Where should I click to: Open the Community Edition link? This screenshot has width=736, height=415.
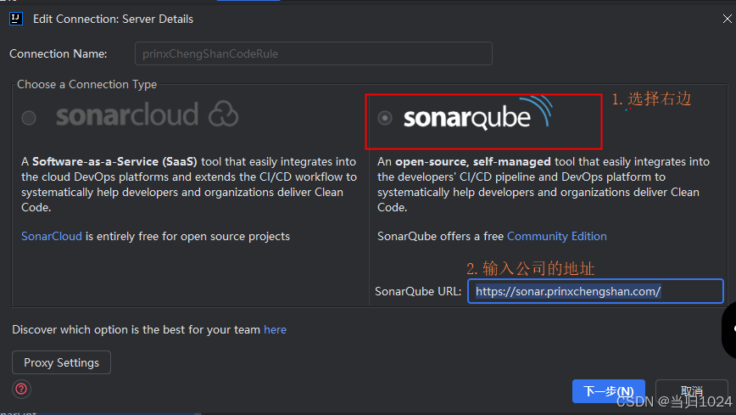[557, 237]
